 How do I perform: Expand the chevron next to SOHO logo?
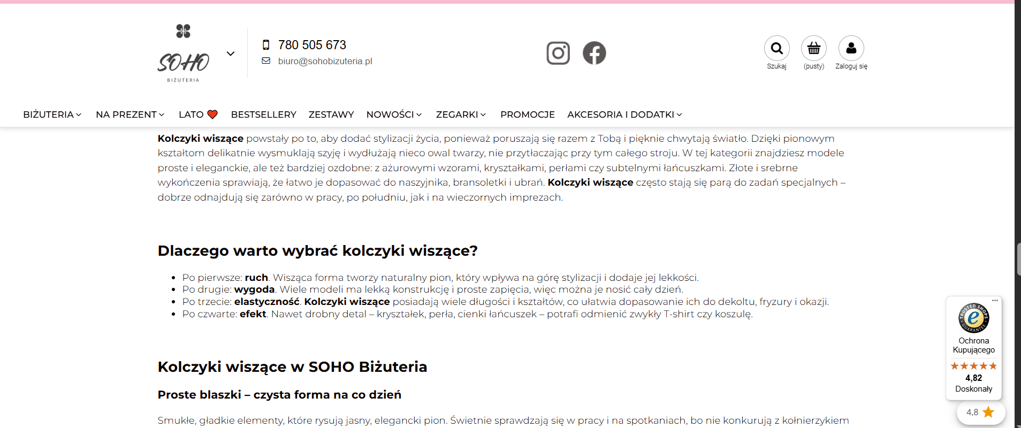[231, 53]
